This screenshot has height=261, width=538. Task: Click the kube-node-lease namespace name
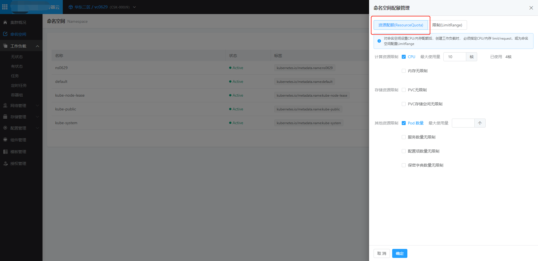pos(70,95)
